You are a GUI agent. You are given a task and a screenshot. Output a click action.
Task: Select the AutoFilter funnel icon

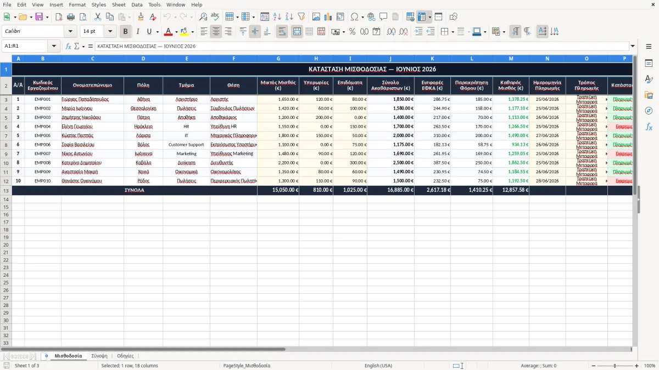tap(301, 17)
